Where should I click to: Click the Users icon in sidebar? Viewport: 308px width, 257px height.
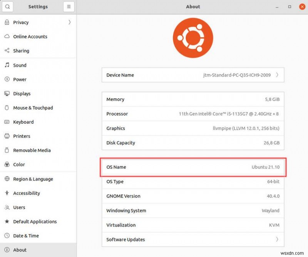pos(7,207)
